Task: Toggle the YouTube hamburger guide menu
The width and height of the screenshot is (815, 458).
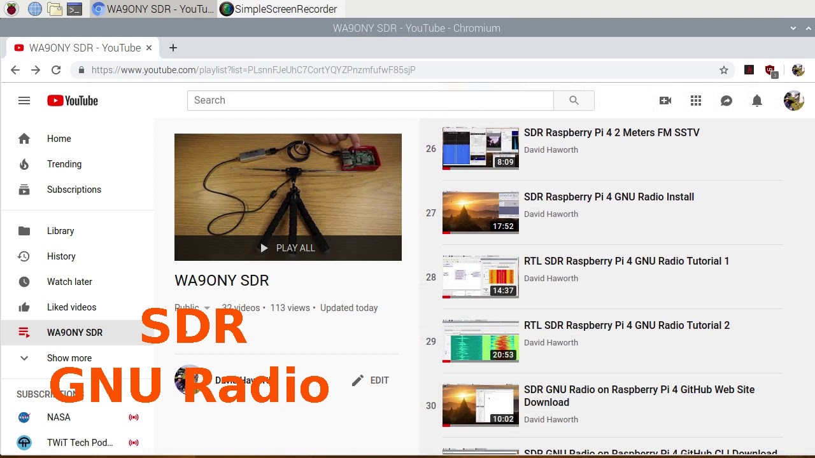Action: tap(24, 101)
